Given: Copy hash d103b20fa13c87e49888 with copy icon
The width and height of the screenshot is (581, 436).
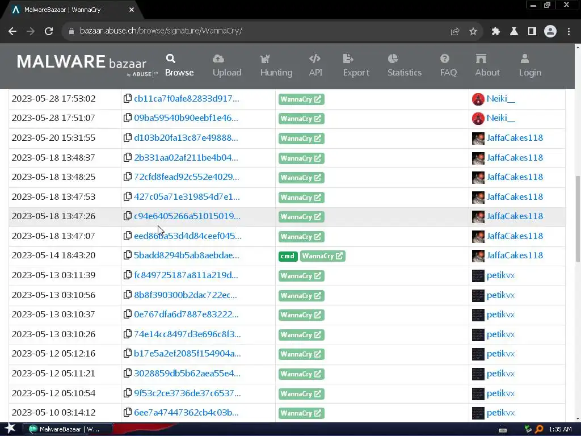Looking at the screenshot, I should point(128,137).
